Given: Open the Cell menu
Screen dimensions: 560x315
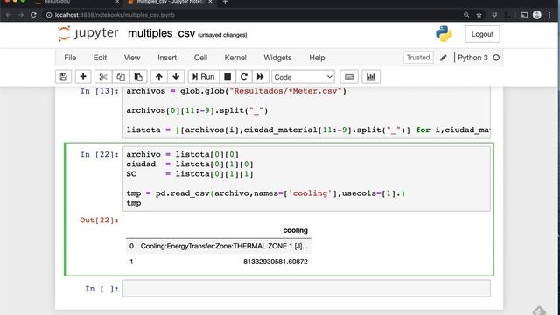Looking at the screenshot, I should click(x=200, y=58).
